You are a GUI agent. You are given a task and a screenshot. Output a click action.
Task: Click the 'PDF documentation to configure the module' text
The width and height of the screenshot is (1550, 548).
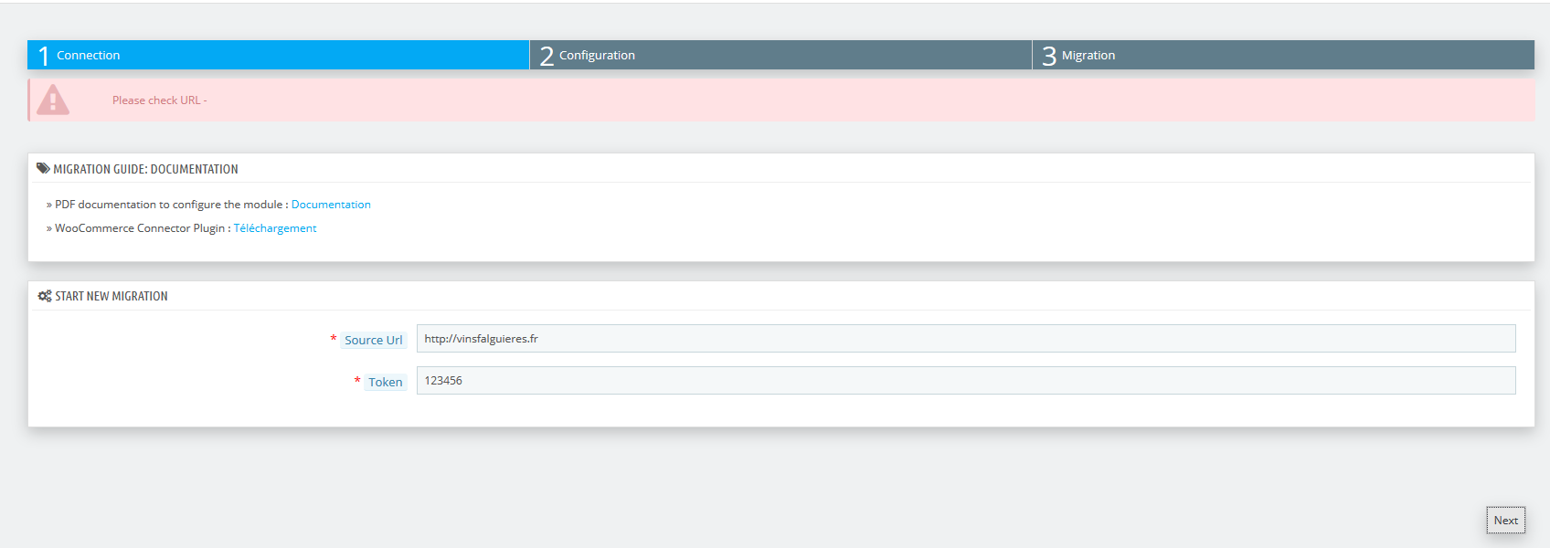pyautogui.click(x=168, y=205)
